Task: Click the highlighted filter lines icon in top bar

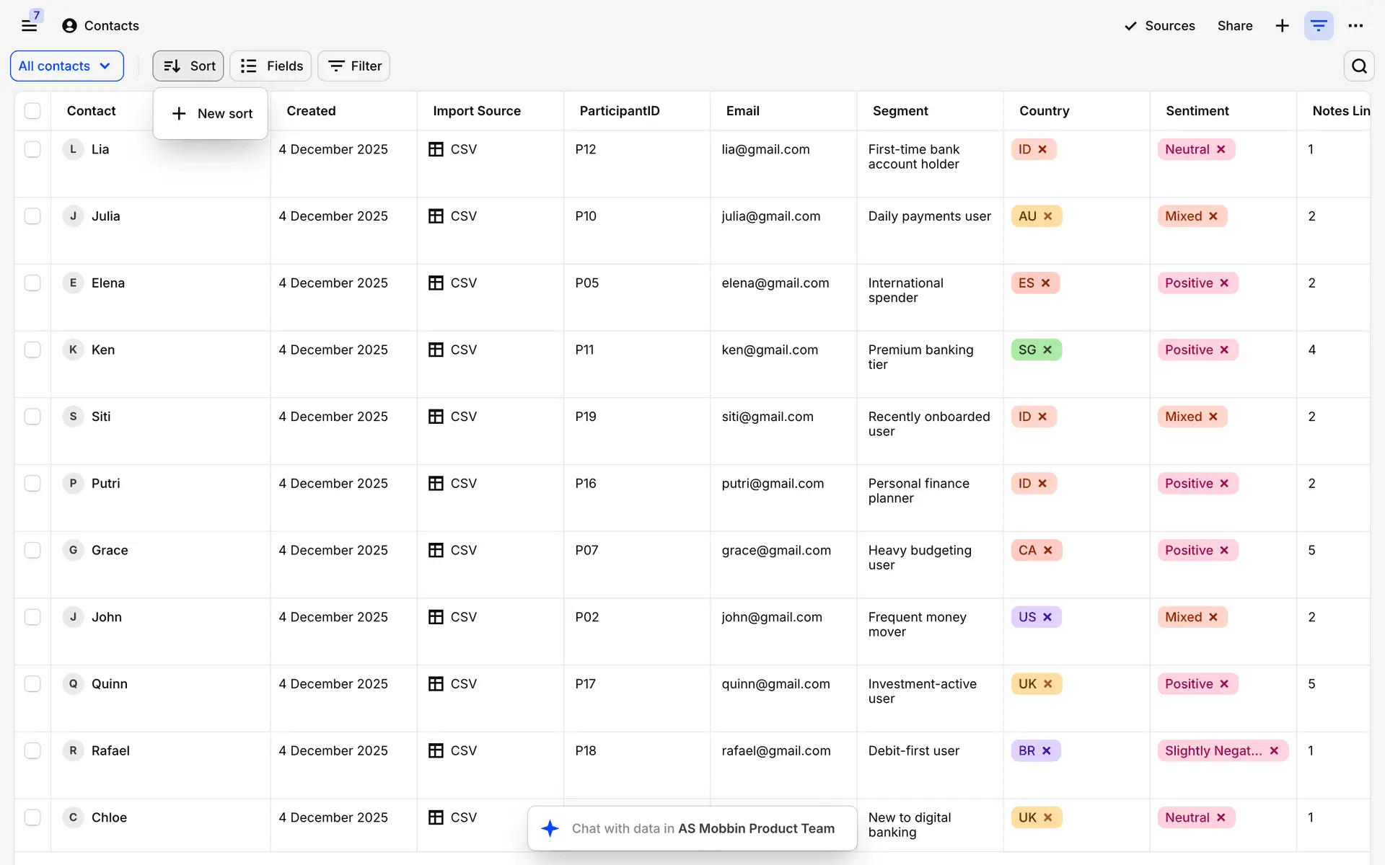Action: 1319,26
